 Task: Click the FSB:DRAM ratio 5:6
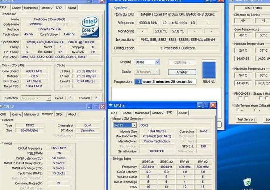pos(59,153)
